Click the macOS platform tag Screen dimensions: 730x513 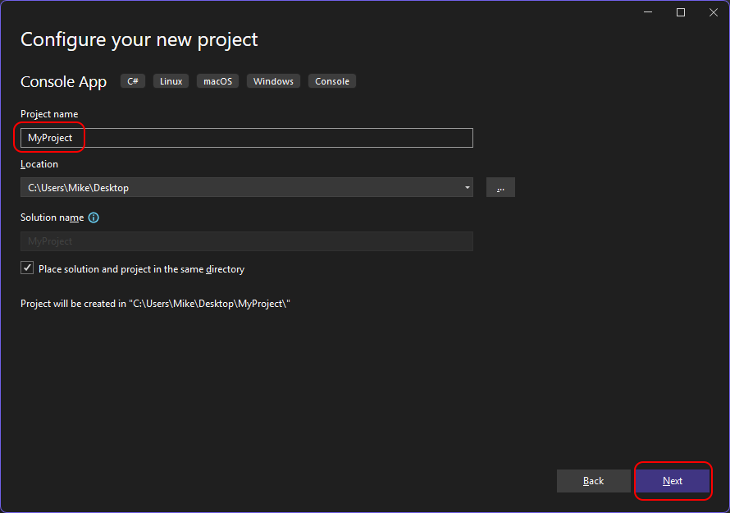218,81
